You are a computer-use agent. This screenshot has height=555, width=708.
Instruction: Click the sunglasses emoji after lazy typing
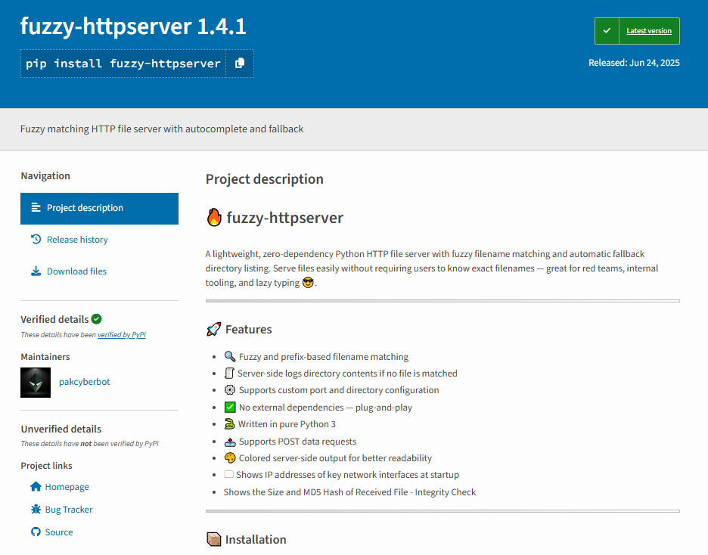308,283
